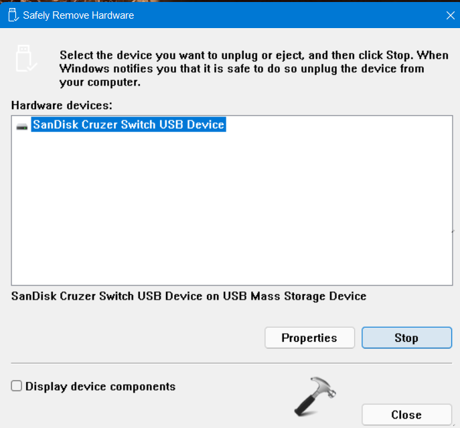The height and width of the screenshot is (428, 460).
Task: Click the small mark at list's right edge
Action: (x=453, y=231)
